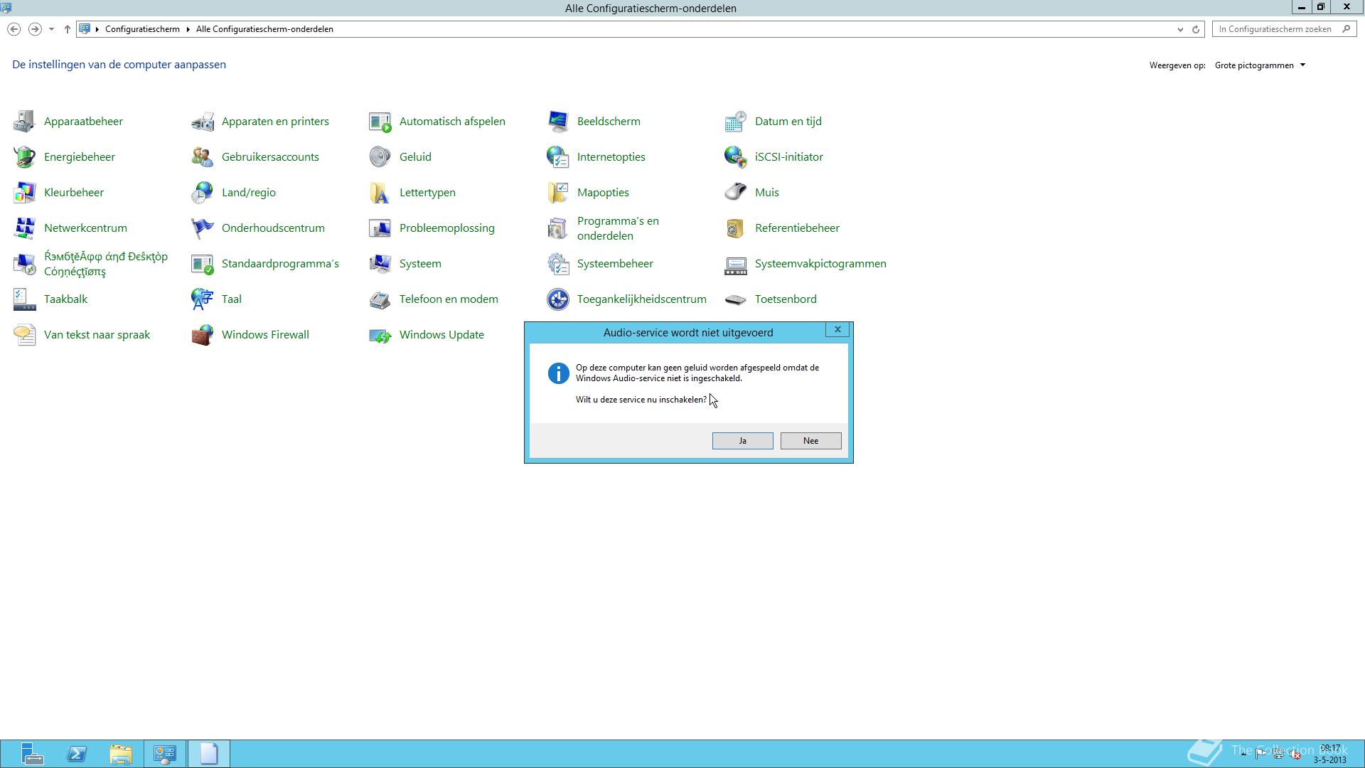
Task: Open the Referentiebeheer safe icon
Action: (x=735, y=228)
